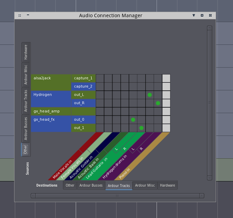Disconnect gx_head_fx out_0 from Lead Guitarix L

pyautogui.click(x=133, y=120)
